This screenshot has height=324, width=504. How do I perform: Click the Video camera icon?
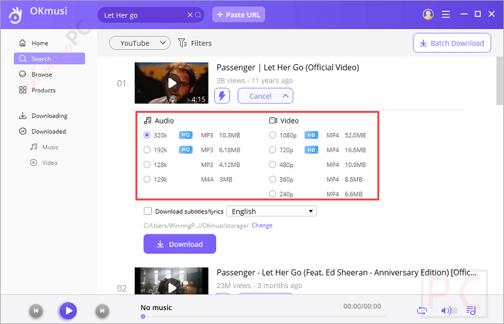point(273,120)
